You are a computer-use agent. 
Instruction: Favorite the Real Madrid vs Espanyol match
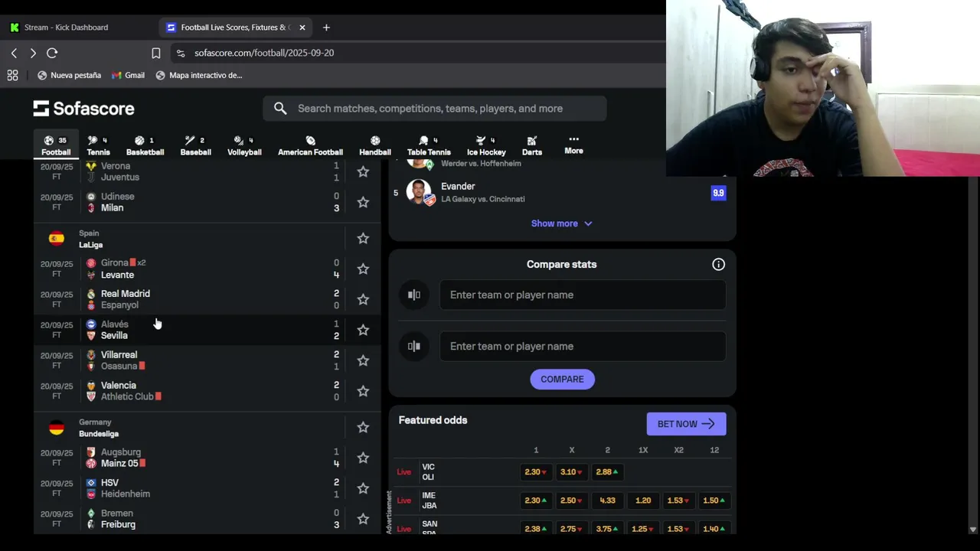(363, 299)
